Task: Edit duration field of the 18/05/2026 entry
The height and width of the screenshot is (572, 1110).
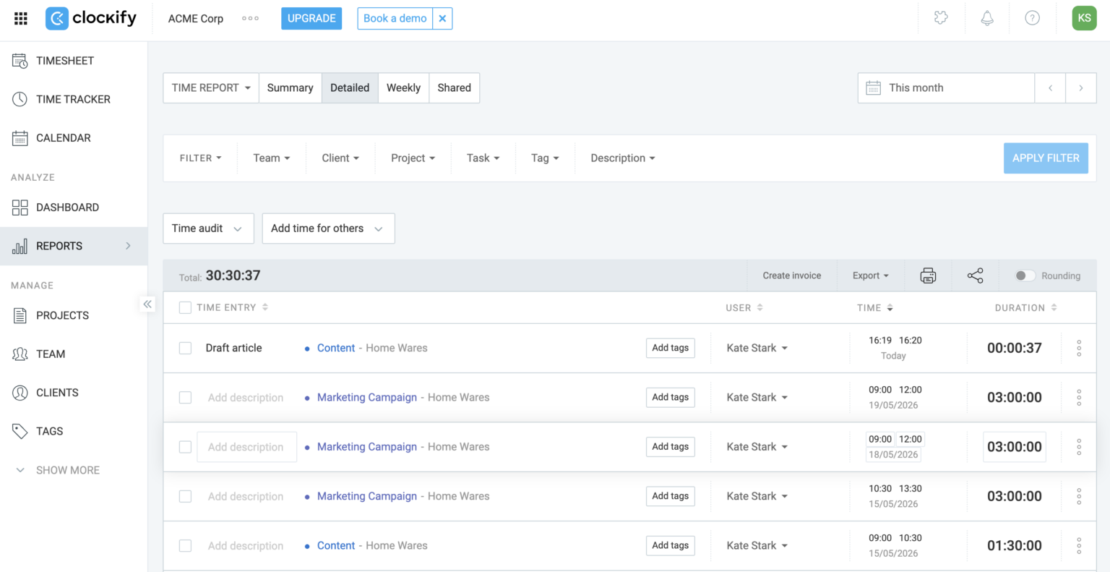Action: click(x=1015, y=447)
